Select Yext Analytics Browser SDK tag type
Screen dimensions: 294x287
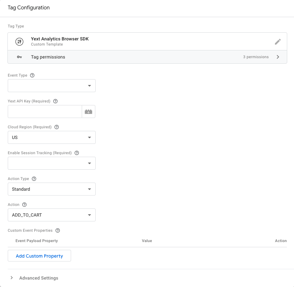pyautogui.click(x=147, y=41)
